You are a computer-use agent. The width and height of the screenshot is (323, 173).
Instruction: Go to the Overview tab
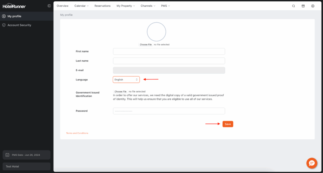coord(62,6)
